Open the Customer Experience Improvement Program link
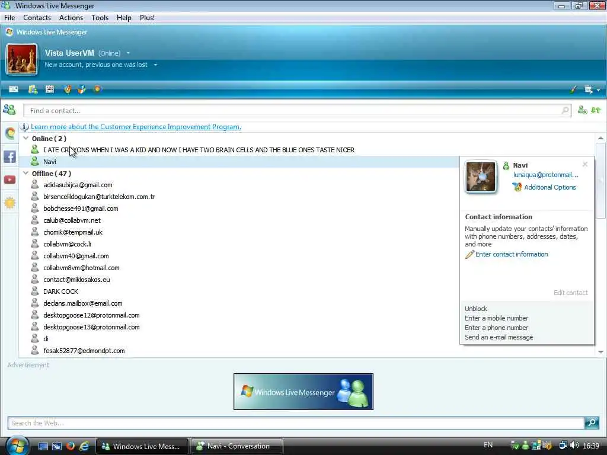607x455 pixels. (136, 127)
